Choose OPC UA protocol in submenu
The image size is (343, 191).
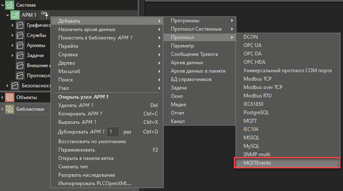click(x=252, y=45)
